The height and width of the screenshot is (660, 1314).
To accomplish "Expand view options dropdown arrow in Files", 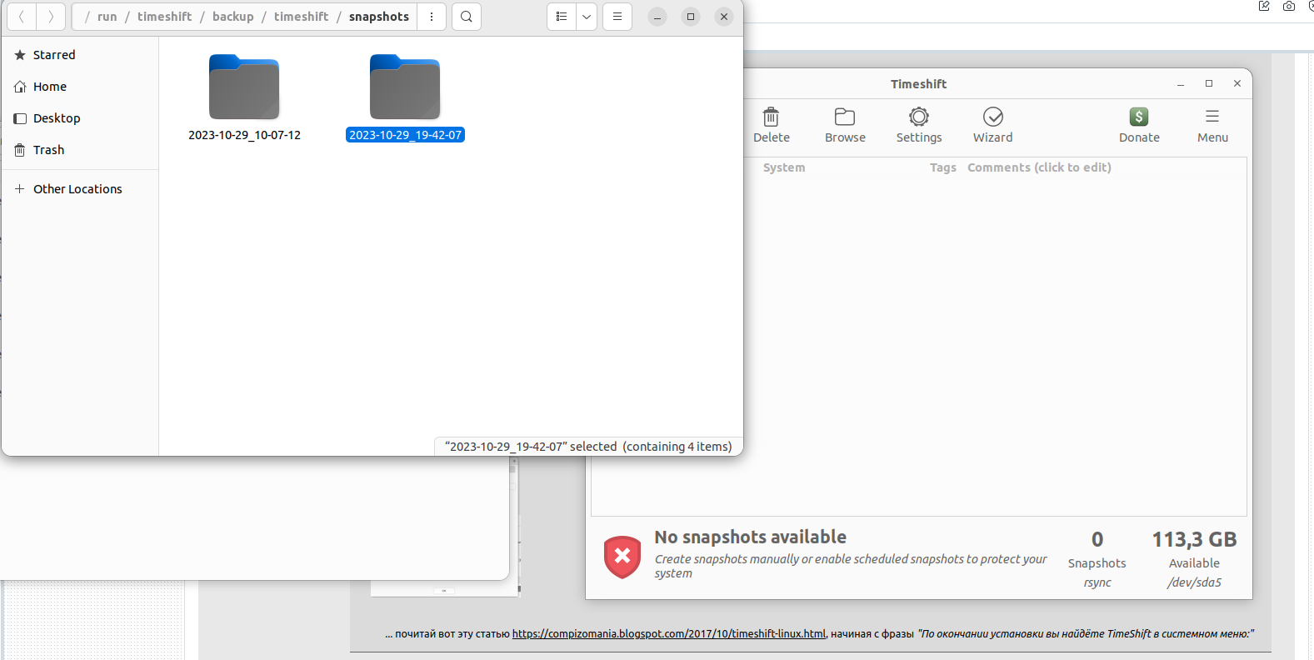I will [x=587, y=17].
